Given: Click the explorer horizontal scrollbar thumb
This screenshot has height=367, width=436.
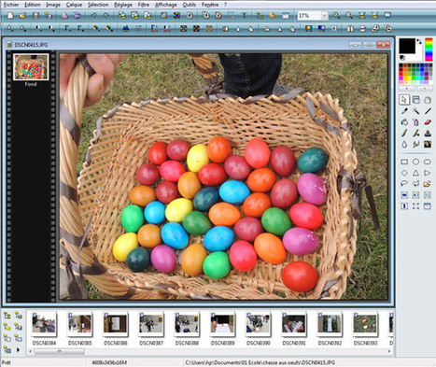Looking at the screenshot, I should pos(59,351).
